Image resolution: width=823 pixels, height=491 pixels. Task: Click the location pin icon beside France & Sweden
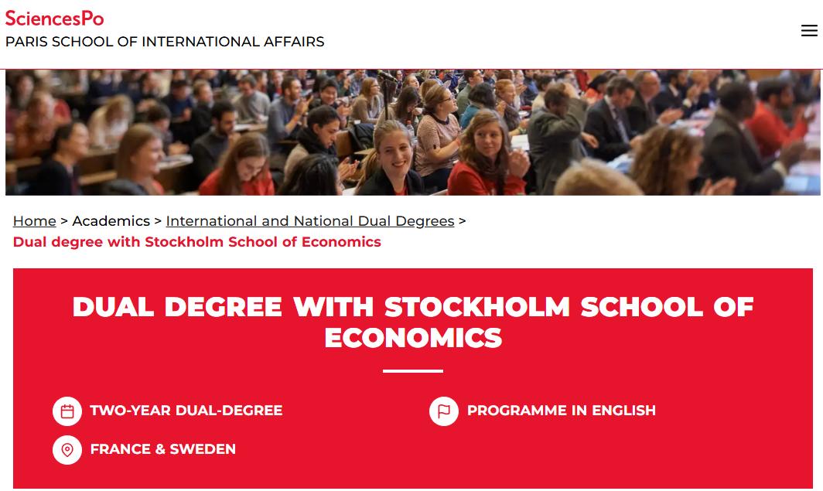(67, 449)
